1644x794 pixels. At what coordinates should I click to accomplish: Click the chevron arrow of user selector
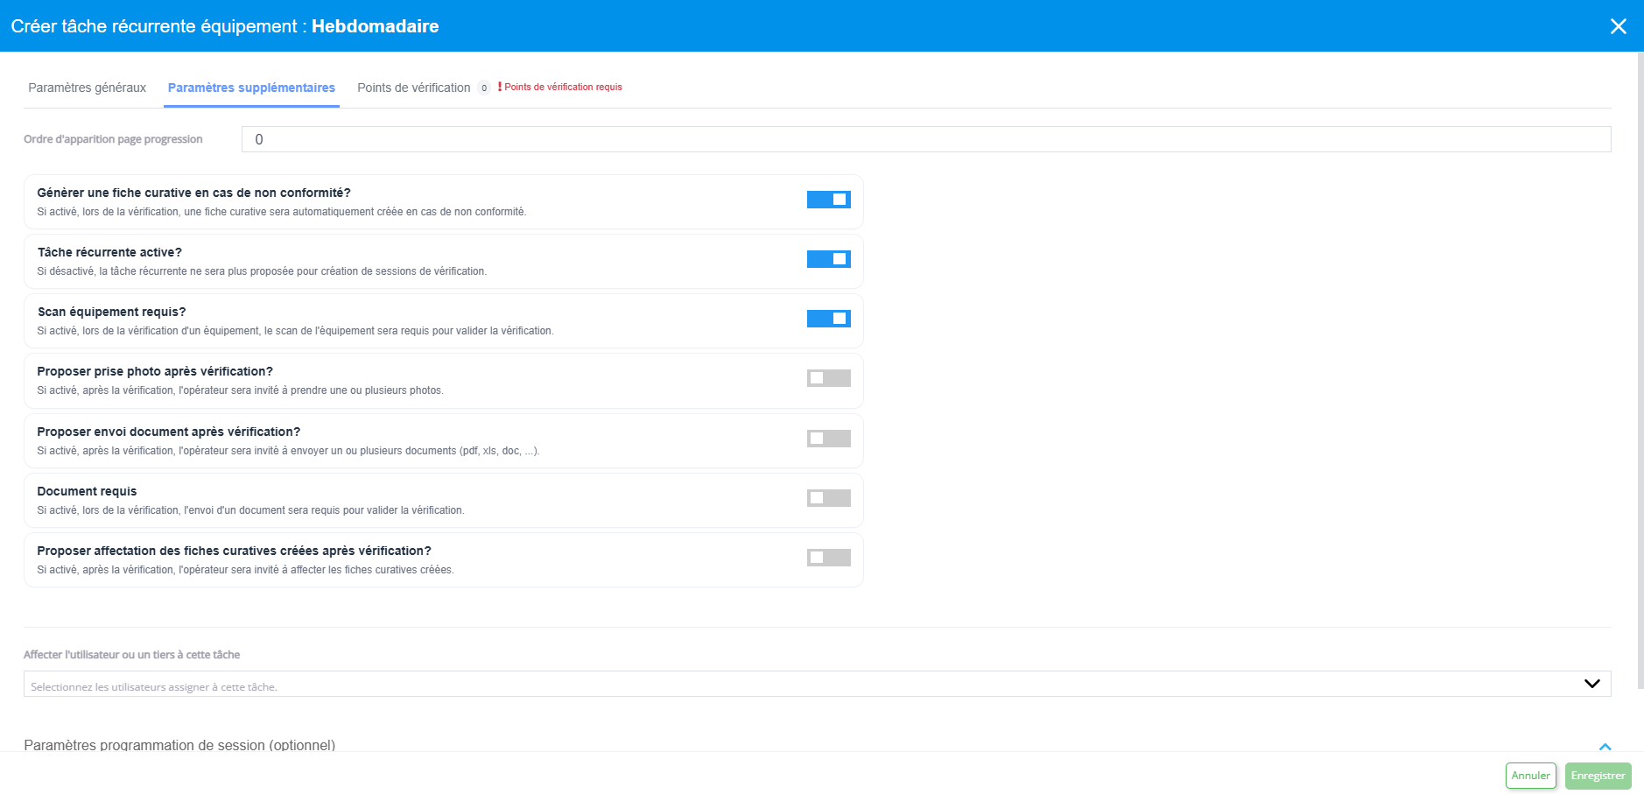coord(1591,684)
